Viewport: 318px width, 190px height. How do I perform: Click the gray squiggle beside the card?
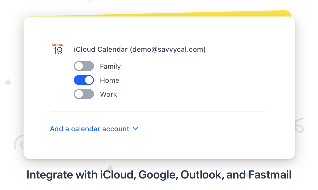click(x=300, y=125)
